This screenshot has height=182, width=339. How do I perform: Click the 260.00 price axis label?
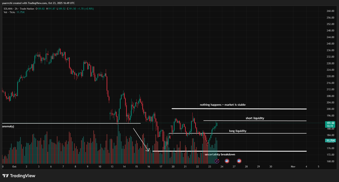pyautogui.click(x=330, y=11)
